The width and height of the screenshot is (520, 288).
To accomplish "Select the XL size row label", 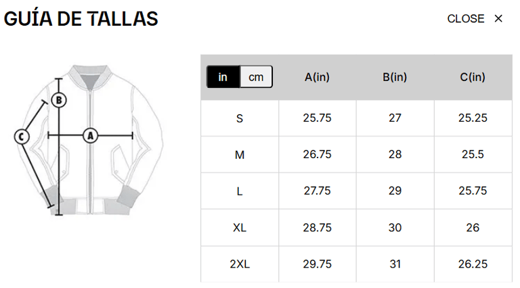I will tap(240, 228).
